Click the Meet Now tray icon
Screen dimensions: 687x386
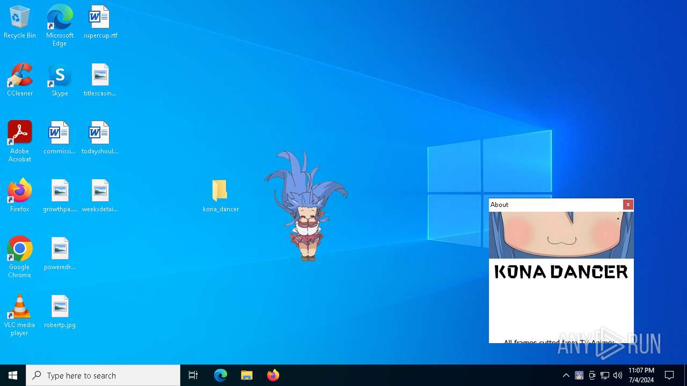[592, 375]
